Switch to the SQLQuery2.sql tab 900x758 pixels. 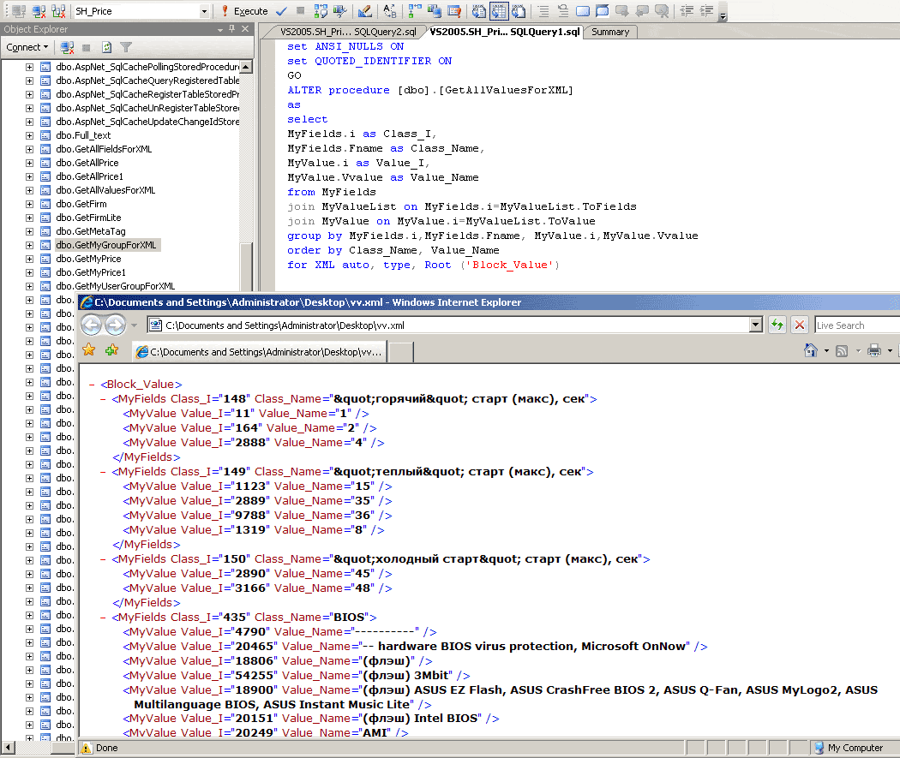coord(348,32)
